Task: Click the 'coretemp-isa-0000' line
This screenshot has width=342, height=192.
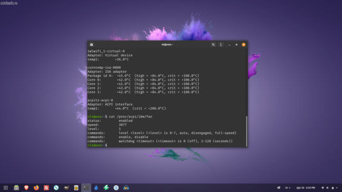Action: (104, 67)
